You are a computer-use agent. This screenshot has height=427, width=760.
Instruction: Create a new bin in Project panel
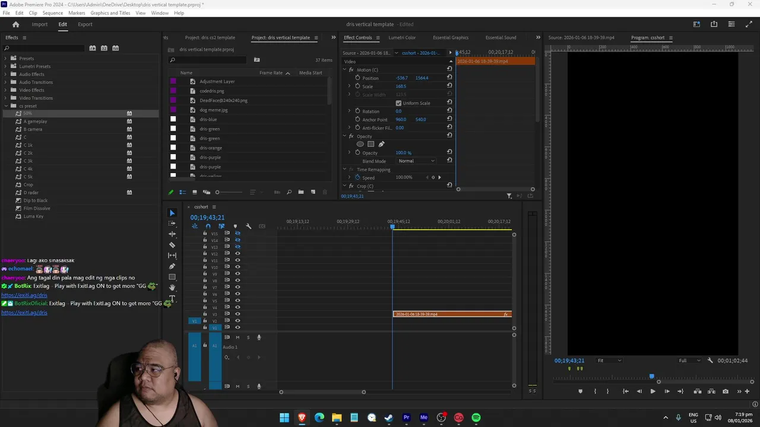[x=301, y=192]
